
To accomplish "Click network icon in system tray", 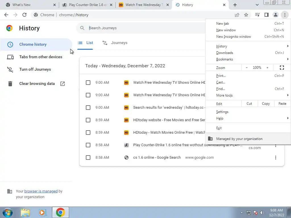I will (x=248, y=213).
